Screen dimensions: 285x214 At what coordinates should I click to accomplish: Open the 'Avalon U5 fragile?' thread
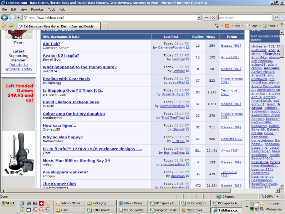coord(61,55)
